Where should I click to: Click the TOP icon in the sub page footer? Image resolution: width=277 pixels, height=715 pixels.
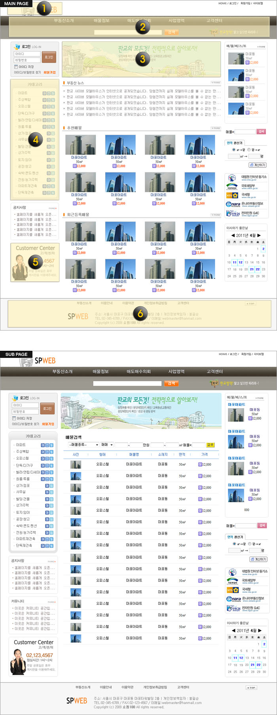click(251, 688)
